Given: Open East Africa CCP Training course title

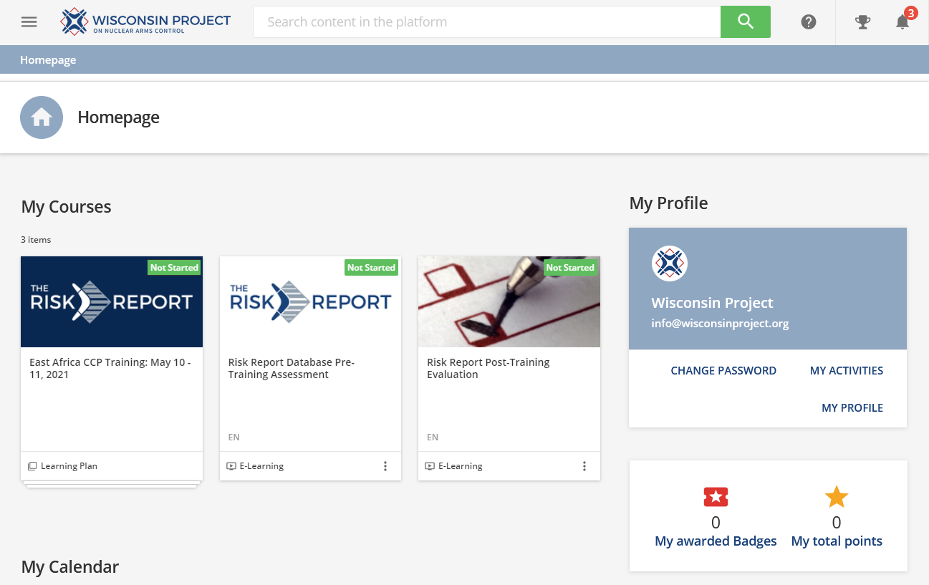Looking at the screenshot, I should click(x=110, y=368).
